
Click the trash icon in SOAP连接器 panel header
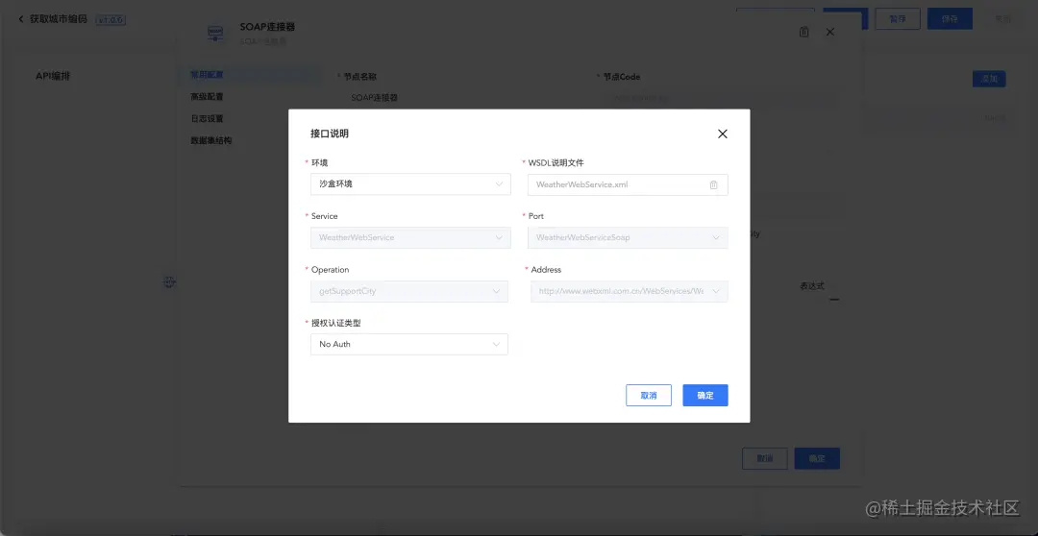[804, 32]
